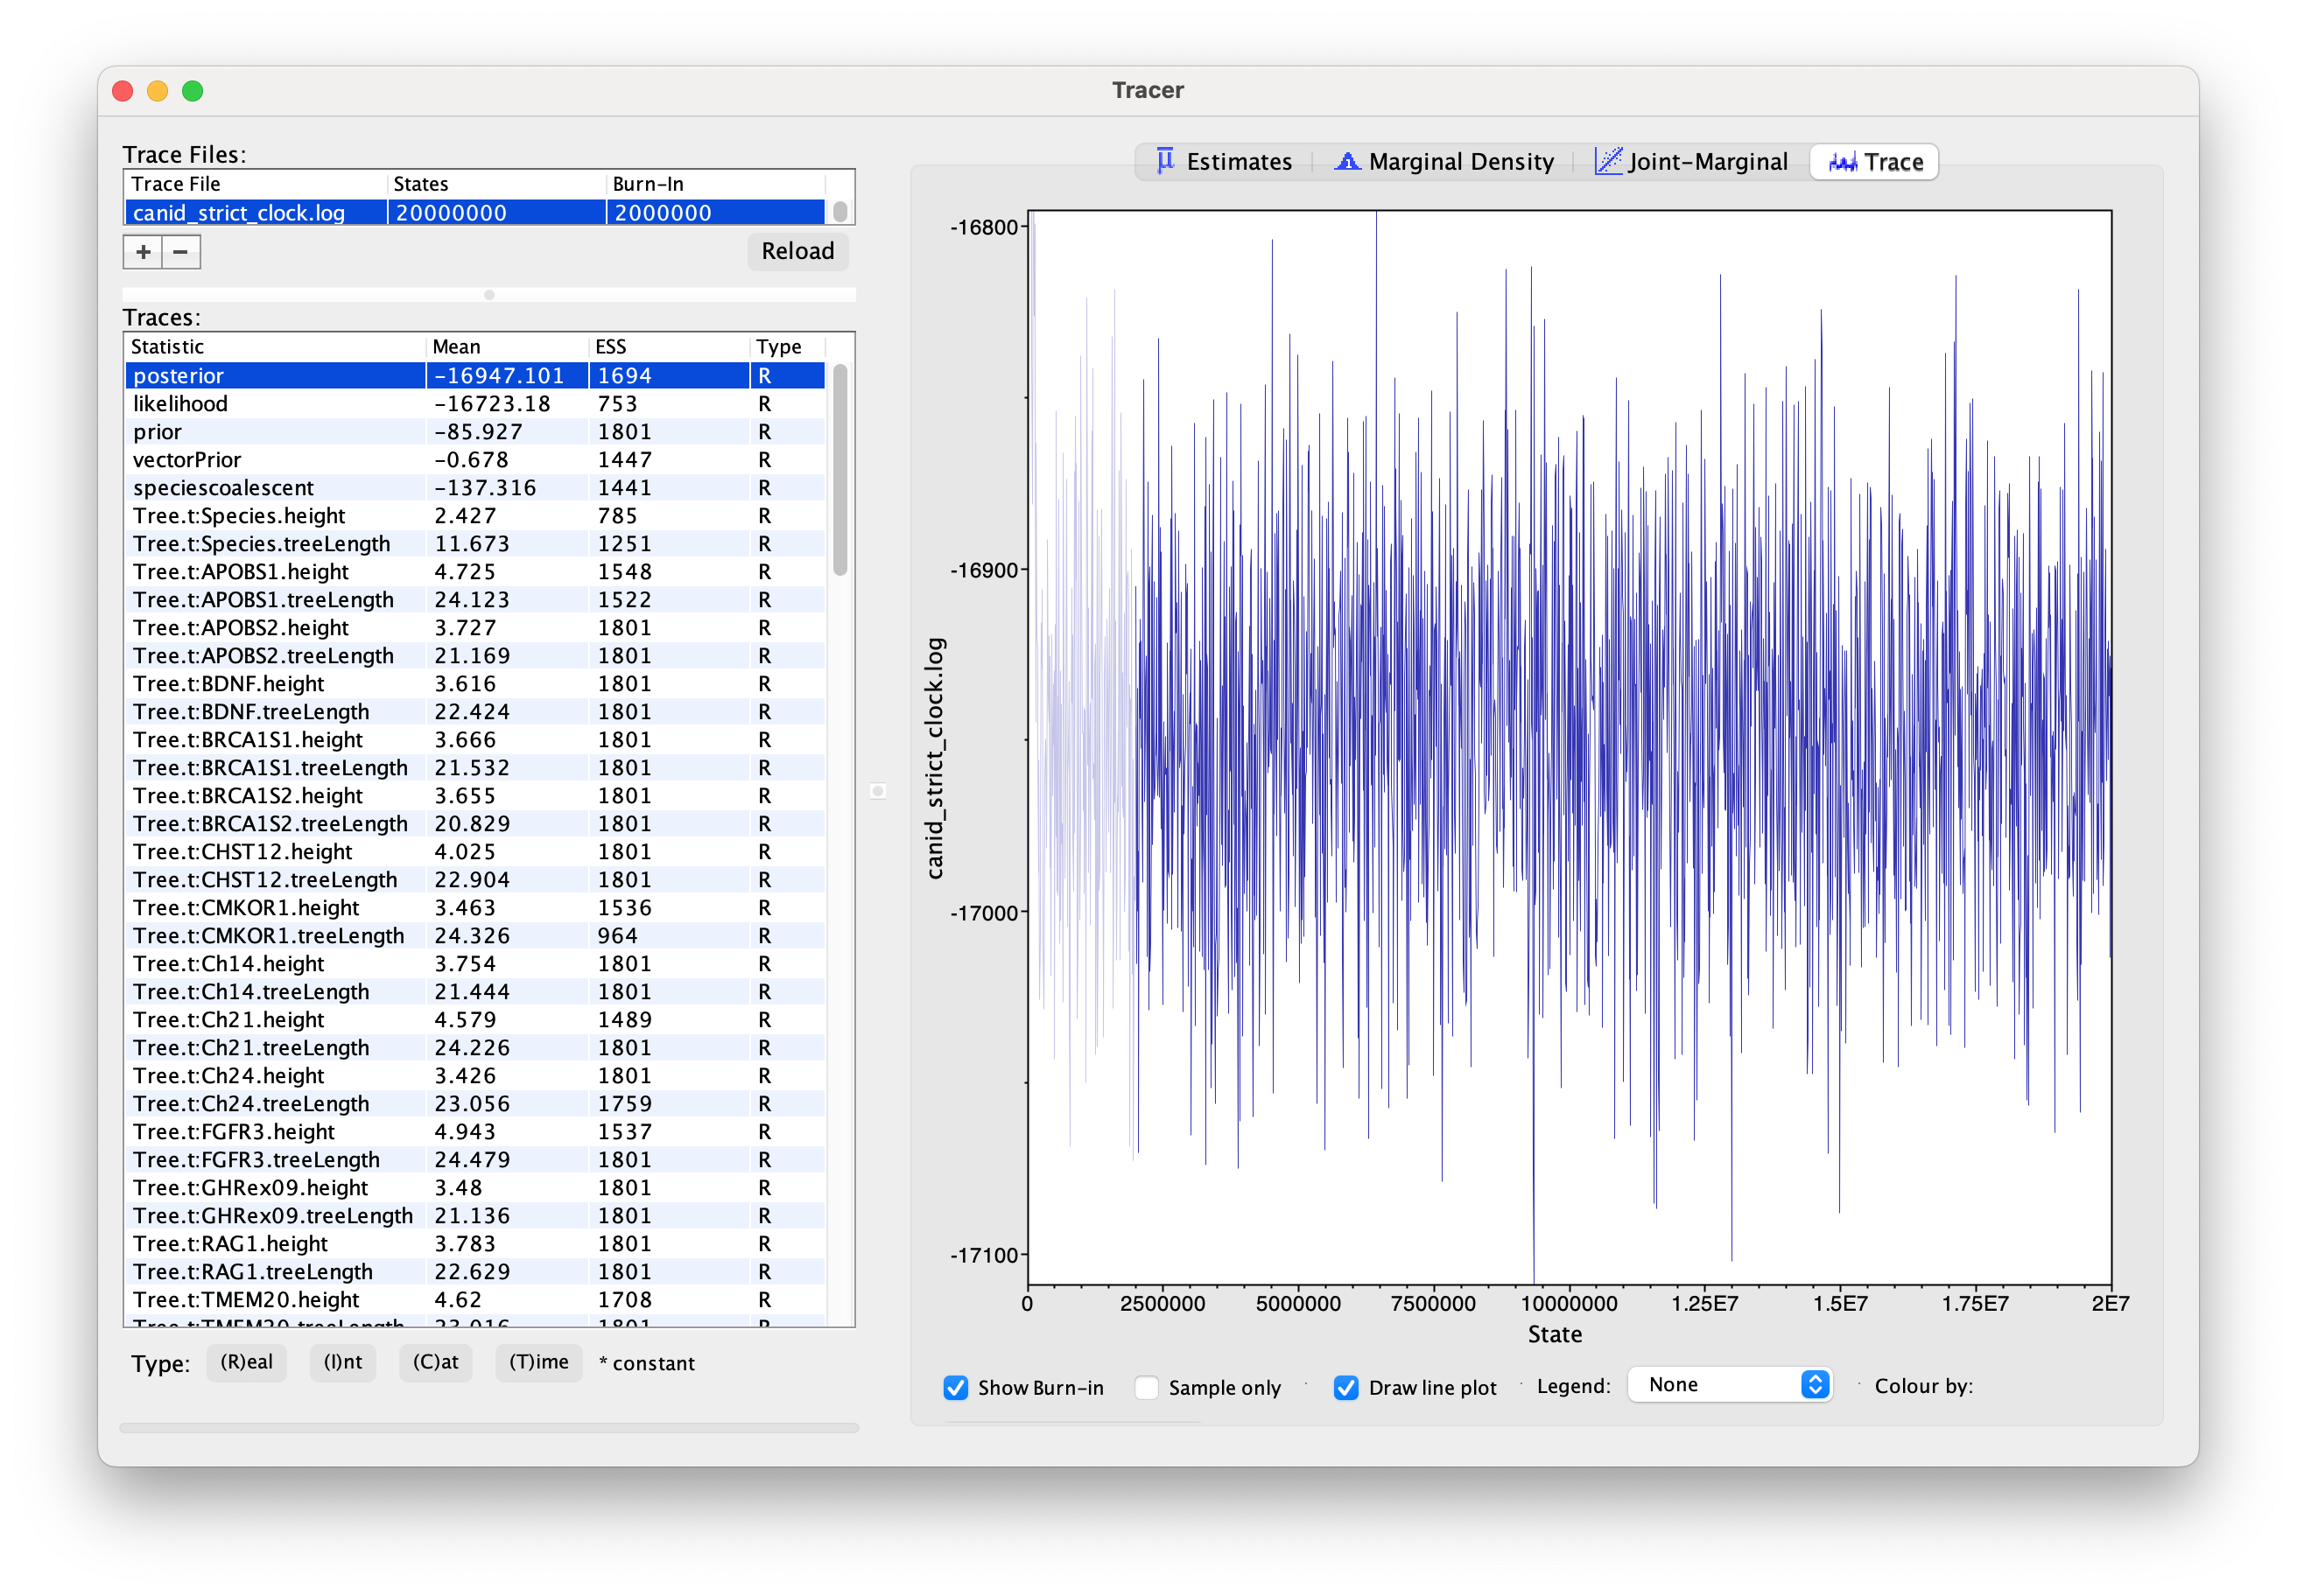Image resolution: width=2297 pixels, height=1596 pixels.
Task: Open the Legend dropdown set to None
Action: (1729, 1385)
